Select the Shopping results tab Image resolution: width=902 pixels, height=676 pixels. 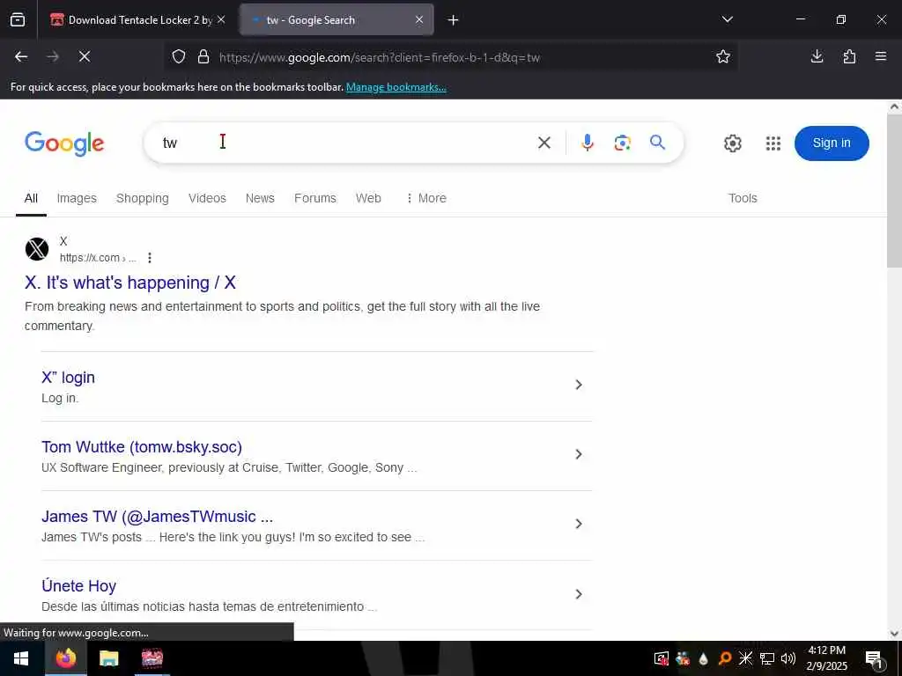pos(142,198)
